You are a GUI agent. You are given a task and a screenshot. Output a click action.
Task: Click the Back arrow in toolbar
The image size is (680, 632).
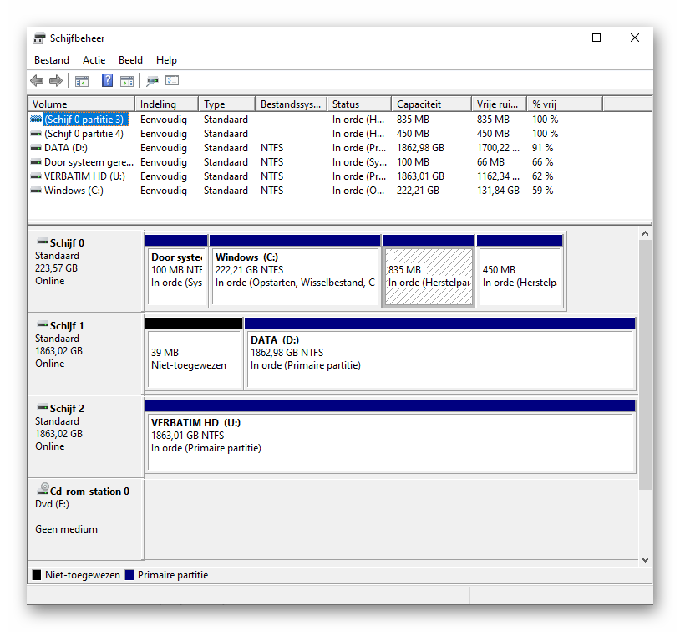(37, 81)
